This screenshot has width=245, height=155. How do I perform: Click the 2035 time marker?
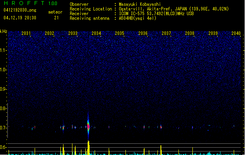[120, 33]
